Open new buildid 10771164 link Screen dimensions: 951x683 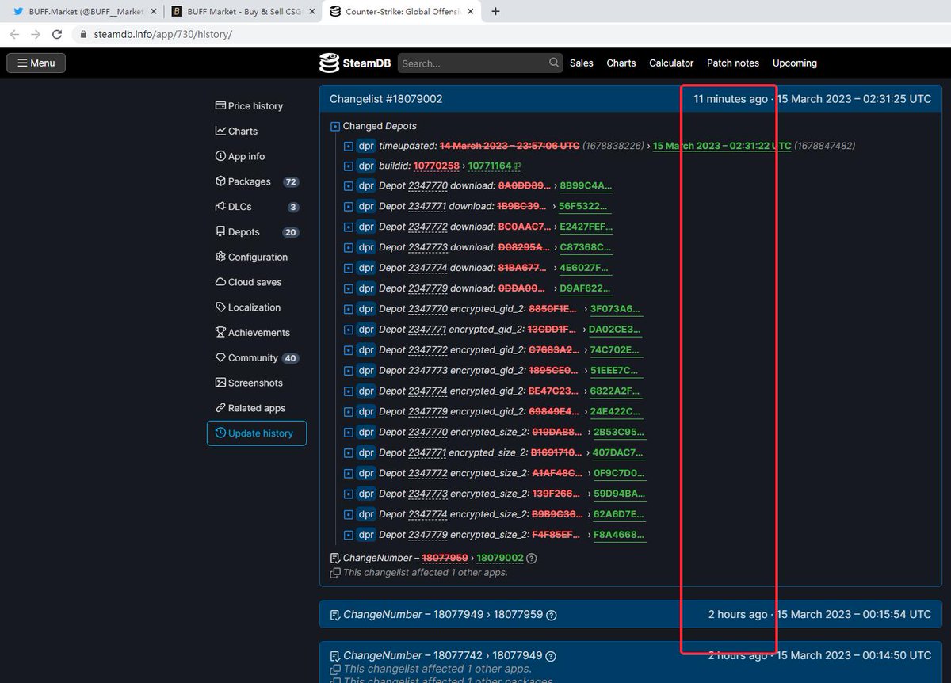point(489,166)
